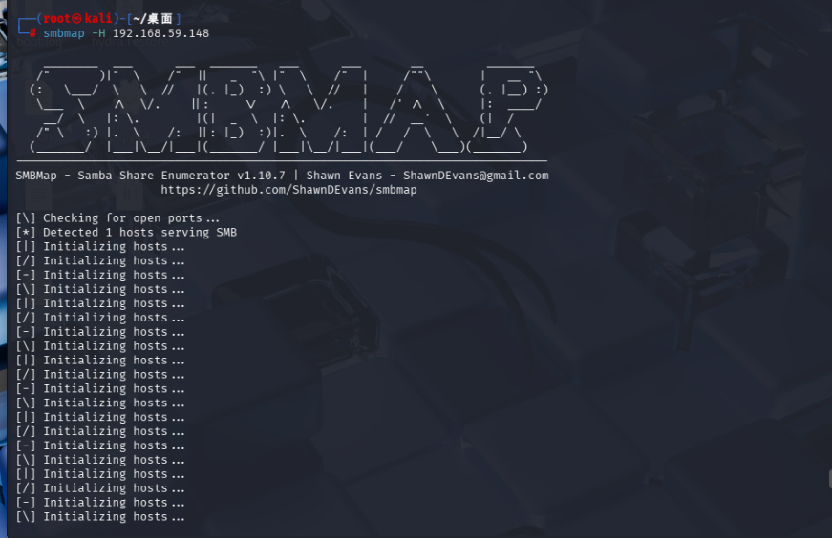The height and width of the screenshot is (538, 832).
Task: Click the vertical scrollbar thumb at right edge
Action: coord(830,479)
